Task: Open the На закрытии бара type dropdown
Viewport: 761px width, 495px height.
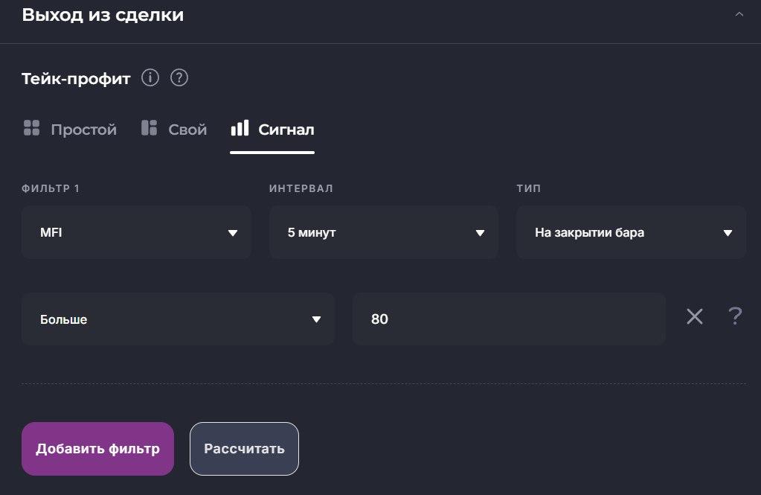Action: pyautogui.click(x=631, y=232)
